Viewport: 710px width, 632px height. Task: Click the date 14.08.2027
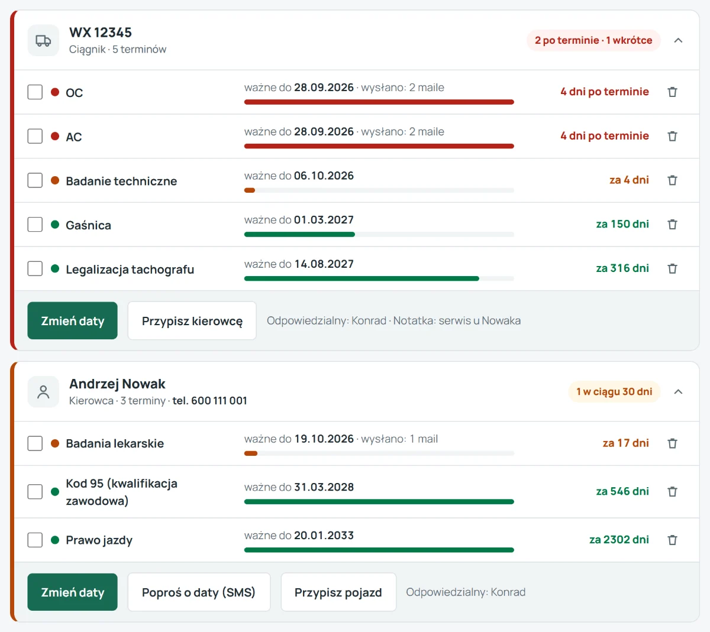pos(324,264)
